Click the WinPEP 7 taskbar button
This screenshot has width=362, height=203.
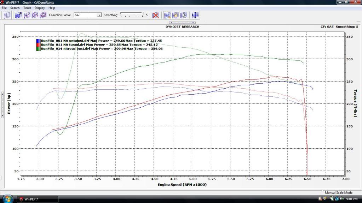tap(38, 199)
